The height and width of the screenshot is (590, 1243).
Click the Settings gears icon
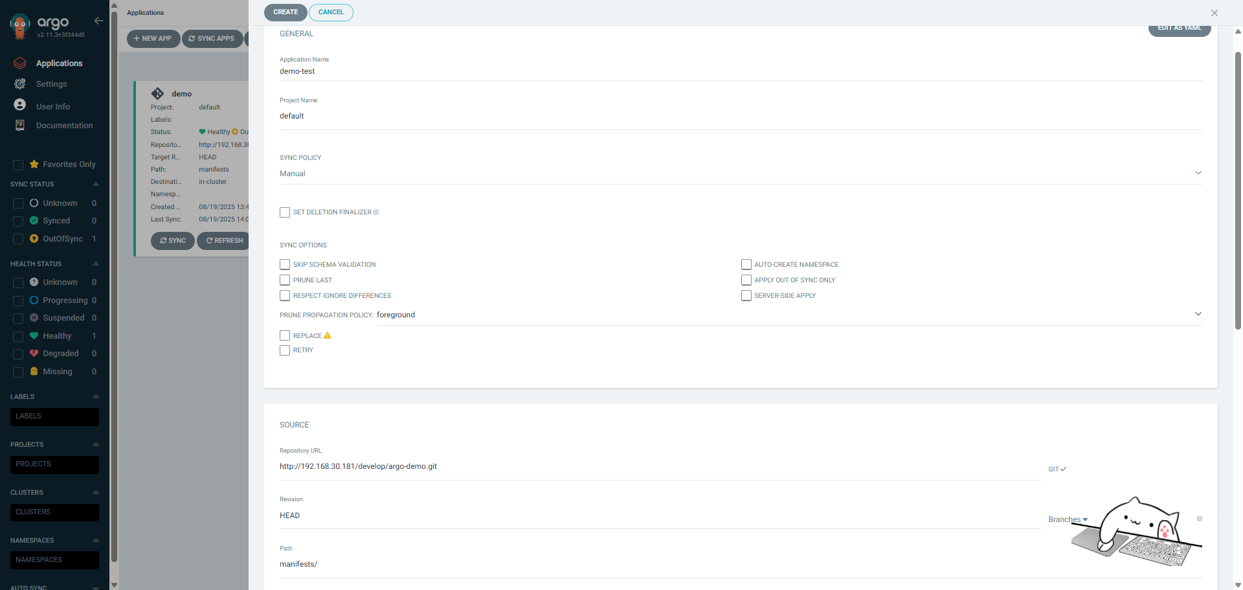point(20,84)
